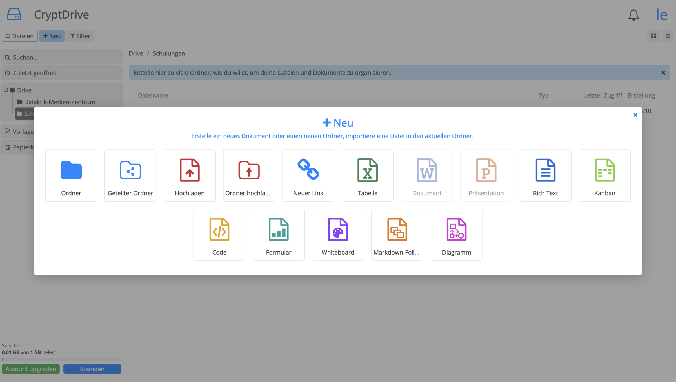The width and height of the screenshot is (676, 382).
Task: Choose the Ordner hochladen option
Action: 249,175
